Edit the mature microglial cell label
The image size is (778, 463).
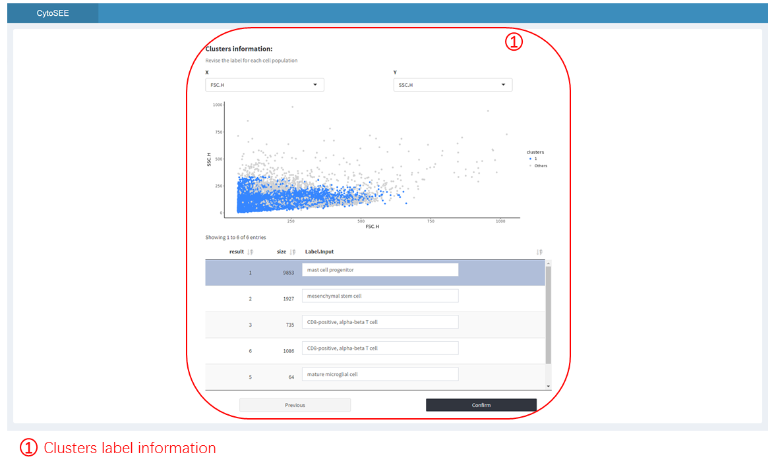tap(380, 374)
